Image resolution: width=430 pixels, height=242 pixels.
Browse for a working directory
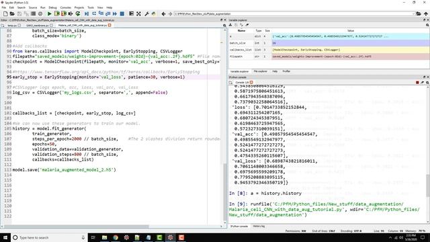tap(419, 13)
